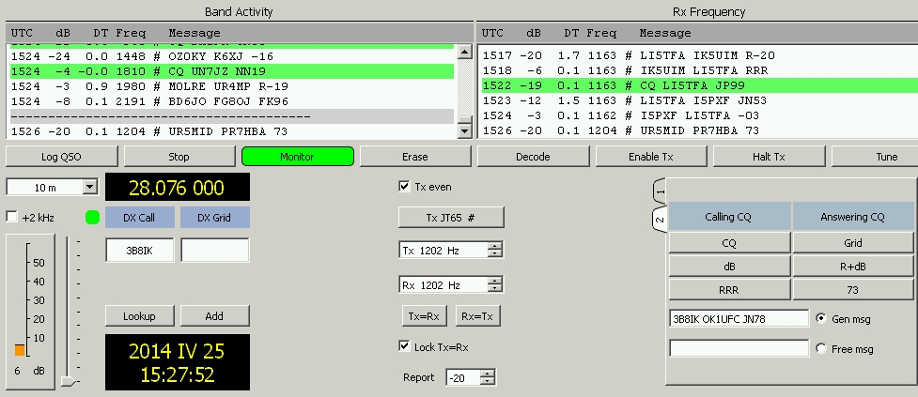This screenshot has height=397, width=918.
Task: Select the CQ UN7JZ NN19 message row
Action: tap(230, 71)
